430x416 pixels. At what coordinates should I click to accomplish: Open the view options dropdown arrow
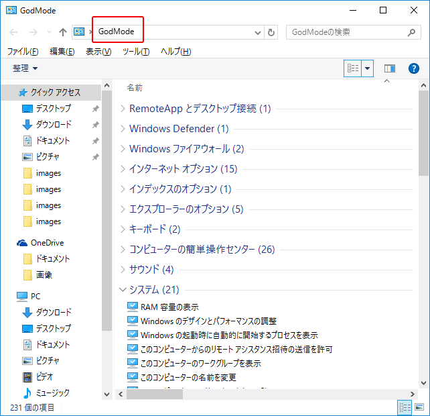point(368,68)
